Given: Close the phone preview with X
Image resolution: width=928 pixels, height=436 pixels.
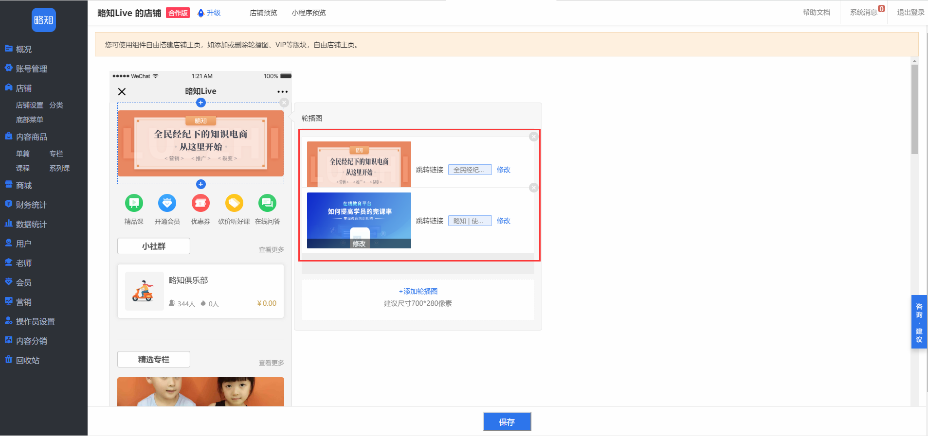Looking at the screenshot, I should click(122, 91).
